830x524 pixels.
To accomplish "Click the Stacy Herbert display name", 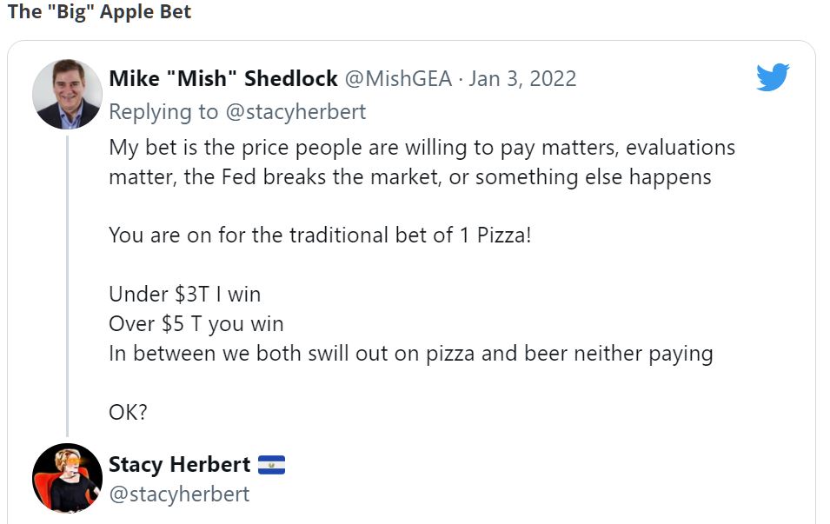I will click(x=179, y=464).
